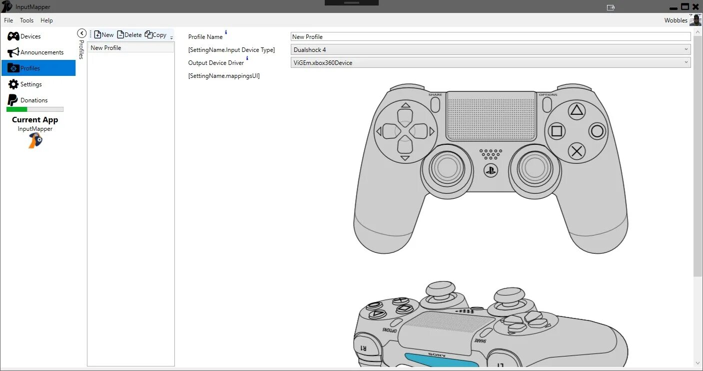The height and width of the screenshot is (371, 703).
Task: Select the 'New Profile' list entry
Action: tap(130, 48)
